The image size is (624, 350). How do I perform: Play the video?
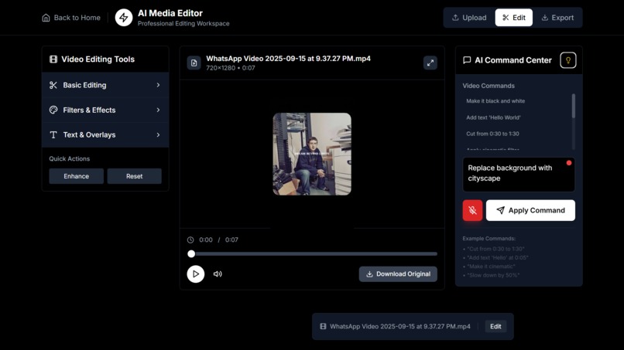pos(196,274)
